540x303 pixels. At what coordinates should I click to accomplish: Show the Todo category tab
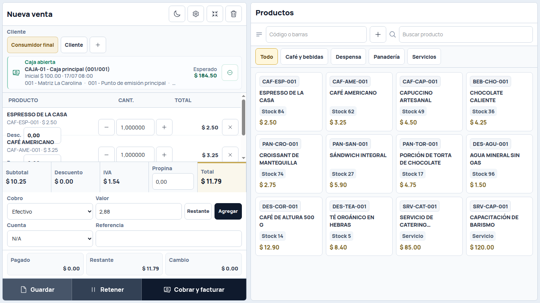267,56
